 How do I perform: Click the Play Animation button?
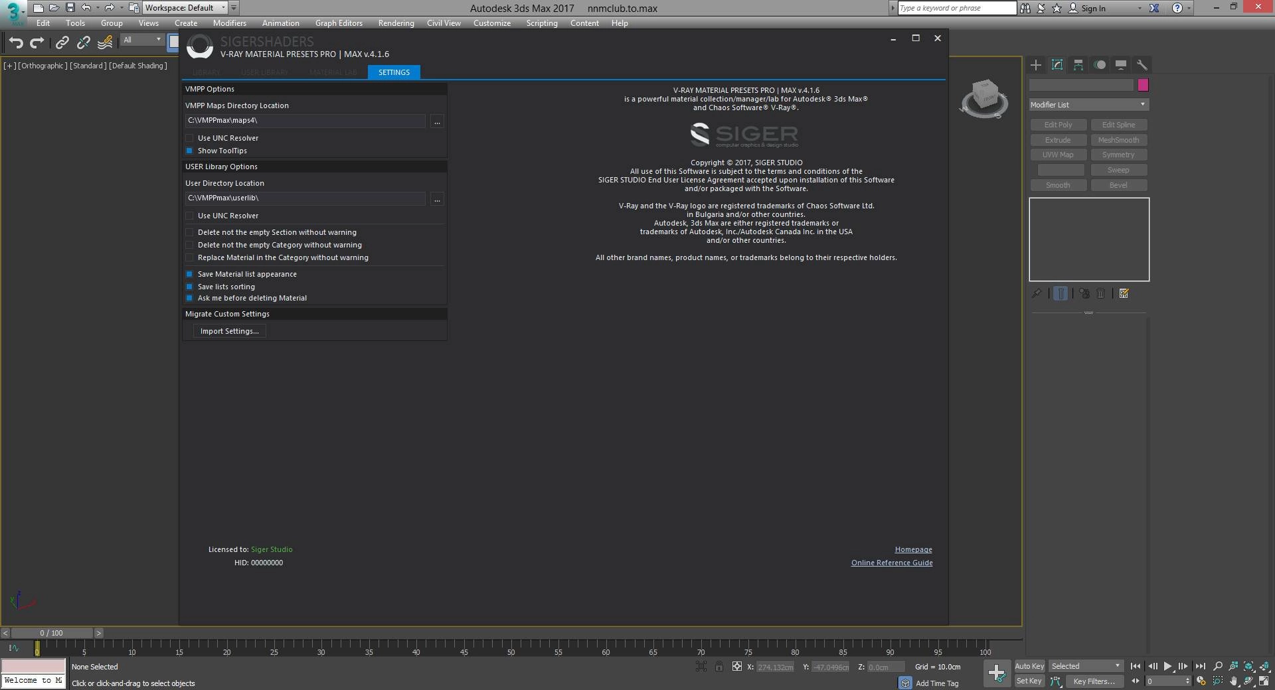click(x=1167, y=666)
